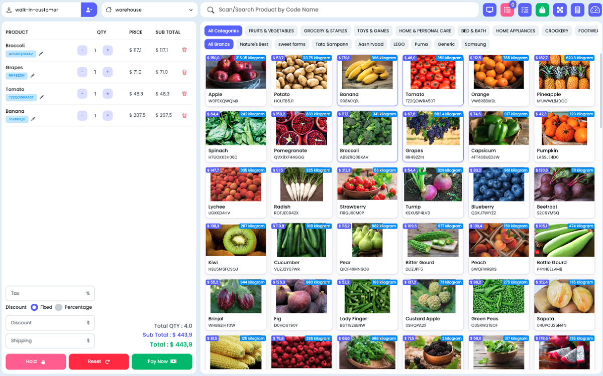Open the customer display monitor icon

[490, 10]
